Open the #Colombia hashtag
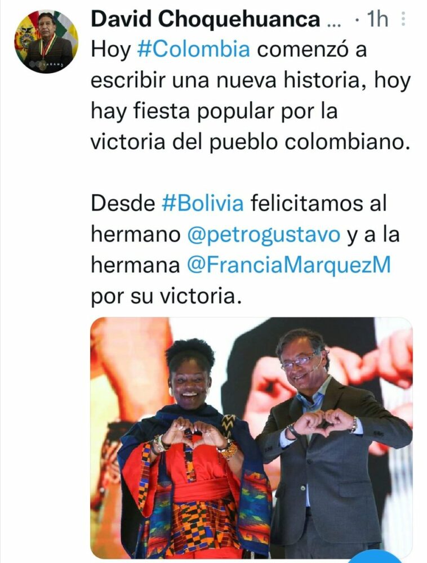 tap(194, 49)
